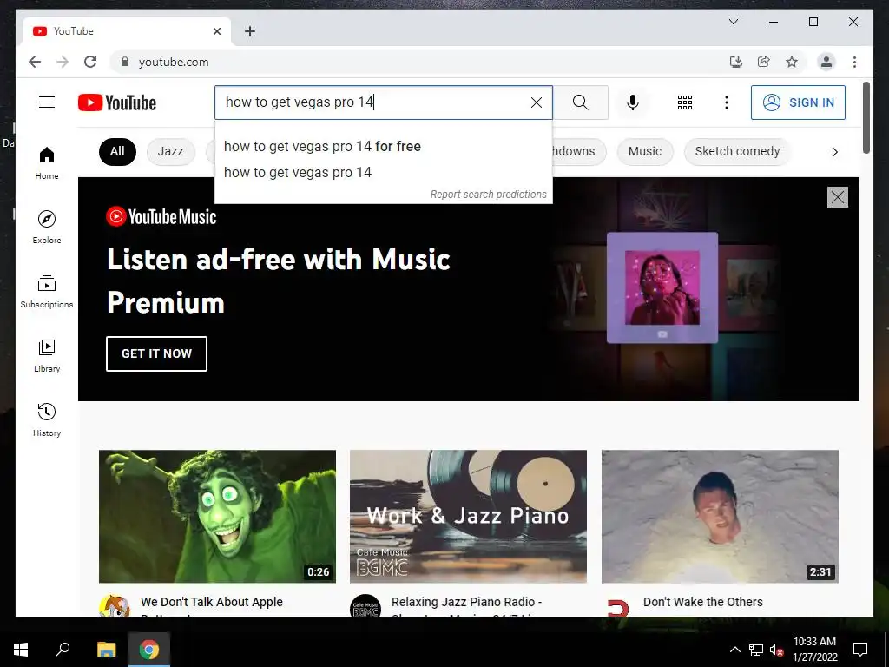Open Windows taskbar search

(63, 650)
